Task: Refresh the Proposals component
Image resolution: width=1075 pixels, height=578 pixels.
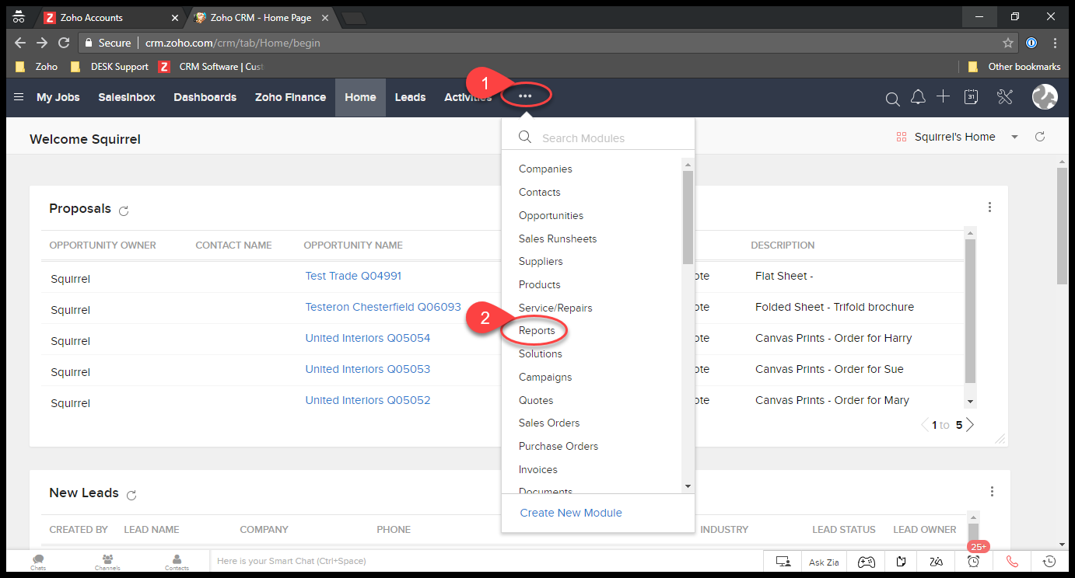Action: click(x=124, y=210)
